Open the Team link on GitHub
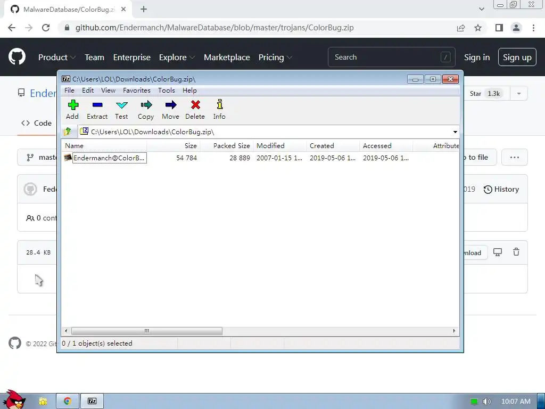 pos(95,58)
